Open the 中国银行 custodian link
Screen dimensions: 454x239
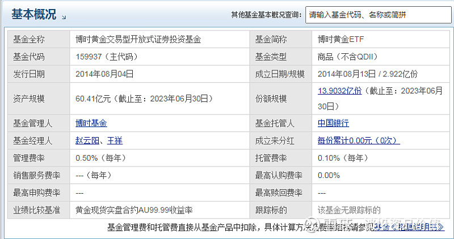[334, 123]
